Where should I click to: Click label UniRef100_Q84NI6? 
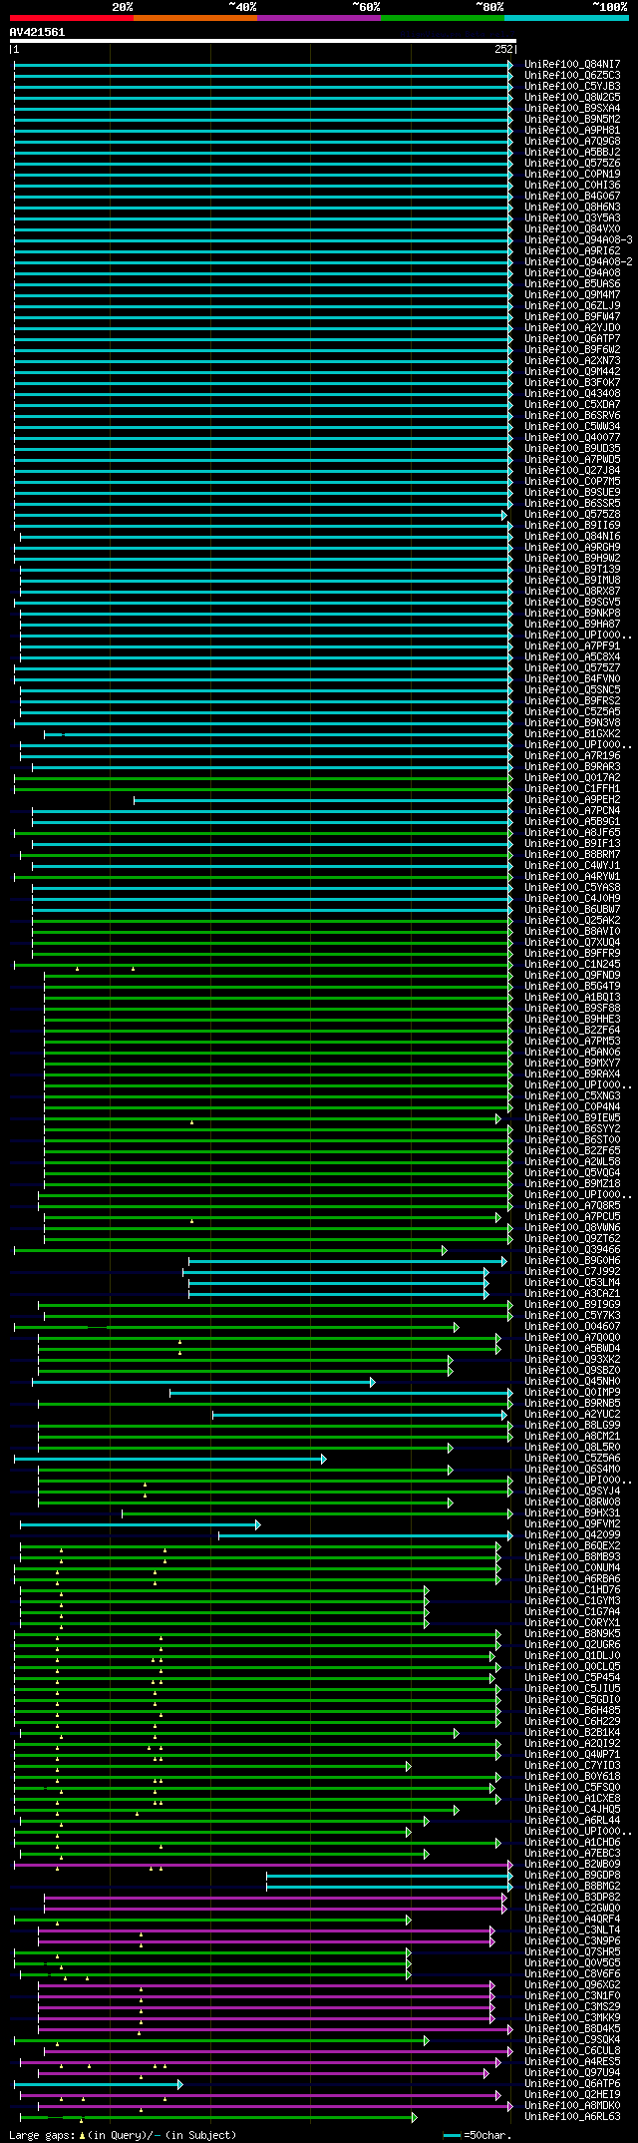pos(572,536)
